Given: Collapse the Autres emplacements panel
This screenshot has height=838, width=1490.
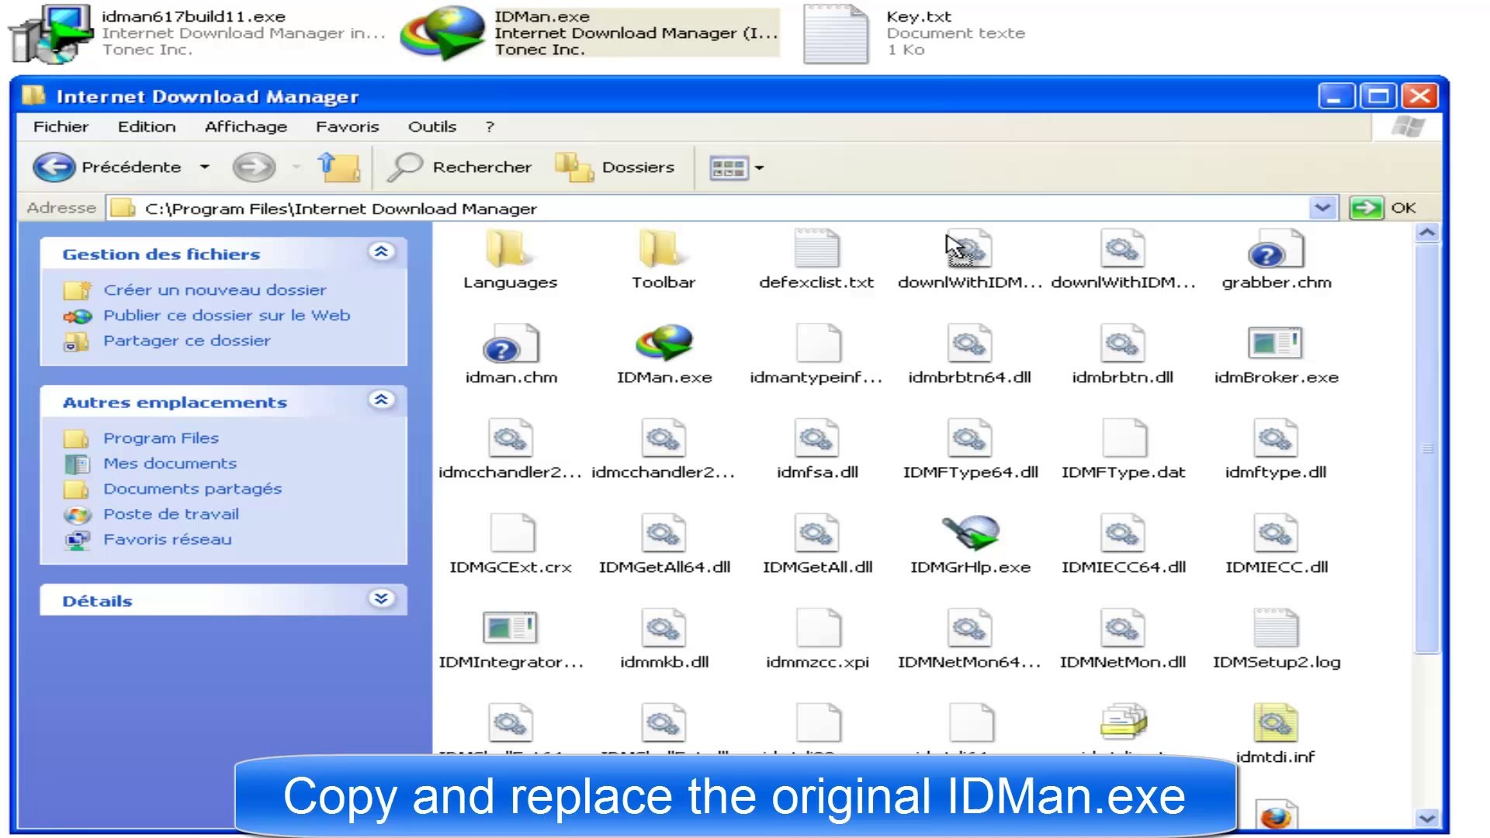Looking at the screenshot, I should click(381, 400).
